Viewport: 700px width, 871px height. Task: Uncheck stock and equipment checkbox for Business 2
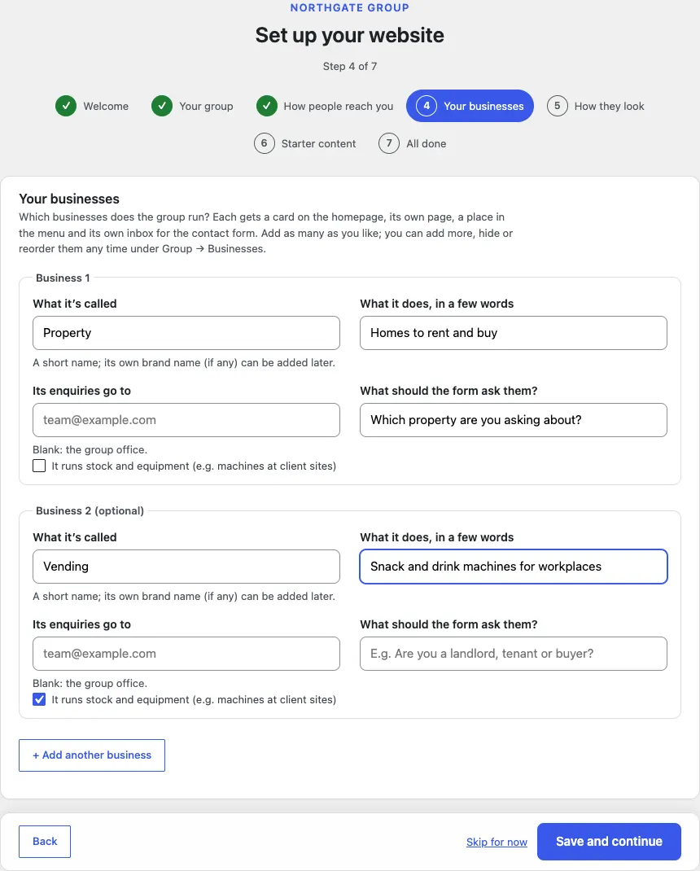point(39,699)
